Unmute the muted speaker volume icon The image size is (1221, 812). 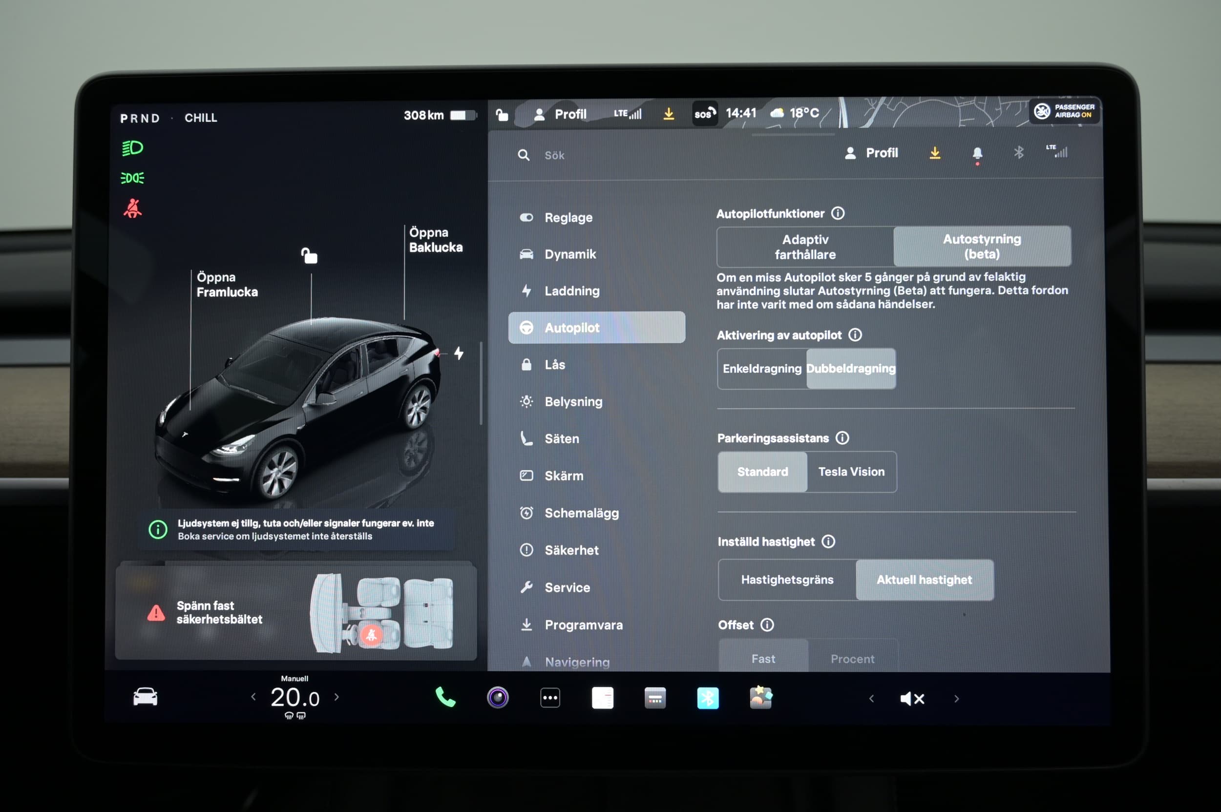coord(912,699)
